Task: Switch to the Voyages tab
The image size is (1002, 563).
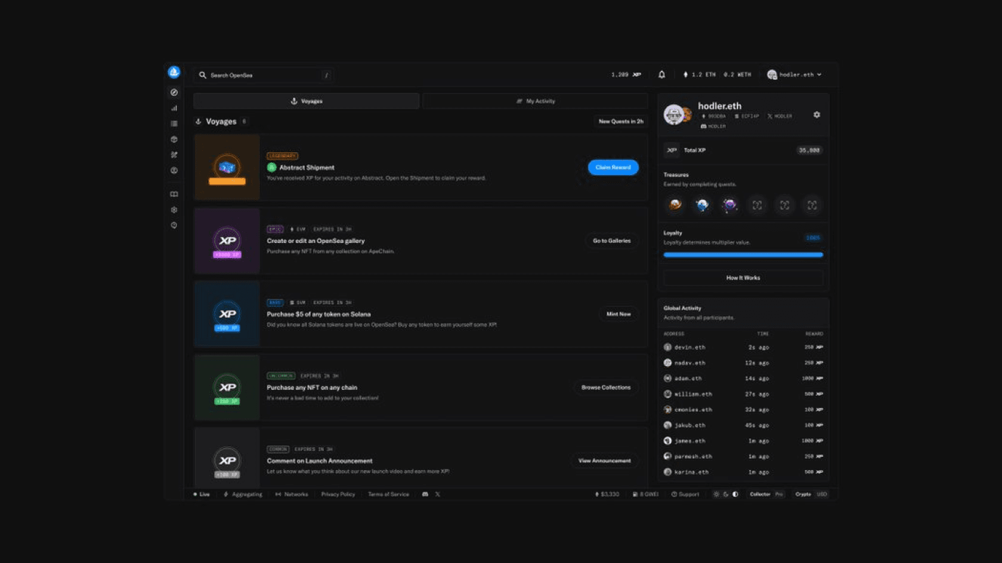Action: [x=306, y=101]
